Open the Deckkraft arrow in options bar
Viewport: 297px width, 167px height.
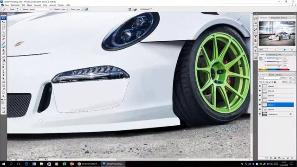tap(68, 9)
